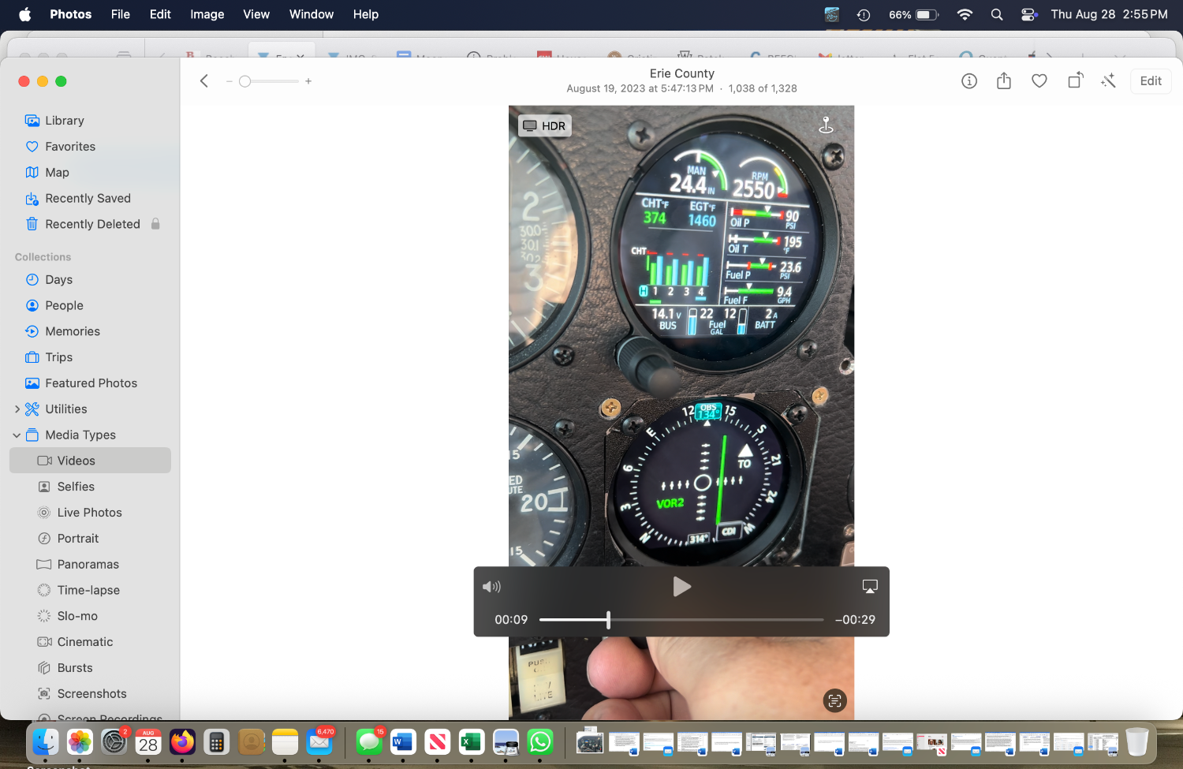Screen dimensions: 1183x769
Task: Activate Live Text detection icon on video
Action: [x=834, y=700]
